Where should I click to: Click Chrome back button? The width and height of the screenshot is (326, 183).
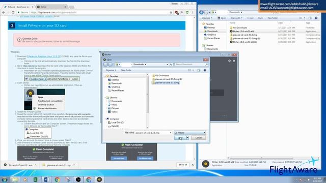[4, 12]
